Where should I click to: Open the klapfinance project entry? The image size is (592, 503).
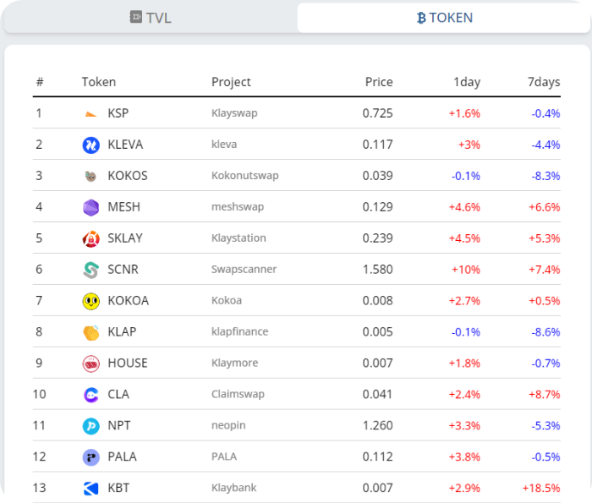[239, 331]
